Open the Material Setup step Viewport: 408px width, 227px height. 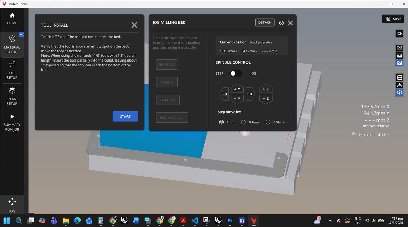coord(12,44)
